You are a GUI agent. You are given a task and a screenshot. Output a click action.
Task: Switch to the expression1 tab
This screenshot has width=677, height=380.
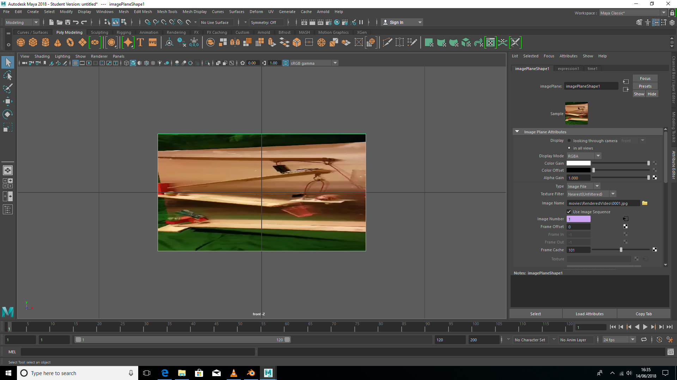point(568,68)
